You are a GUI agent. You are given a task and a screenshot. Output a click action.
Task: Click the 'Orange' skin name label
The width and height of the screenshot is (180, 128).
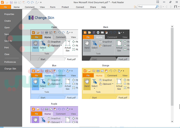point(106,66)
